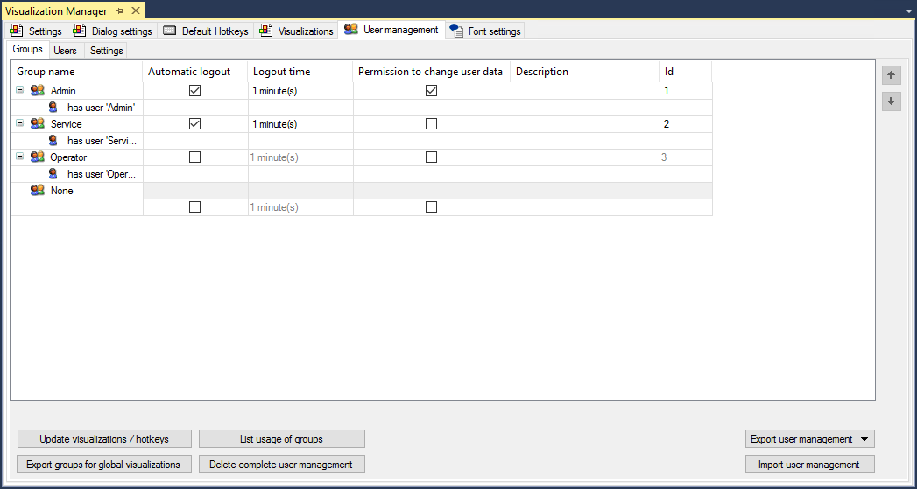Viewport: 917px width, 489px height.
Task: Click user icon next to 'has user Servi...'
Action: [x=53, y=140]
